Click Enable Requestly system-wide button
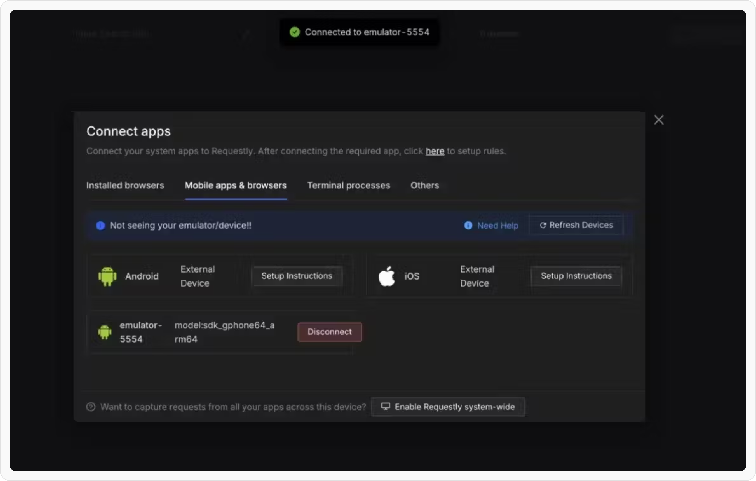Screen dimensions: 756x481 (x=448, y=407)
